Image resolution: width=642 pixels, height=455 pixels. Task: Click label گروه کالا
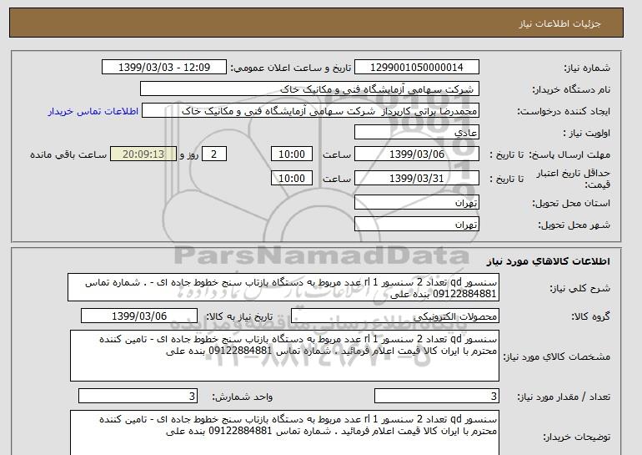pyautogui.click(x=591, y=316)
